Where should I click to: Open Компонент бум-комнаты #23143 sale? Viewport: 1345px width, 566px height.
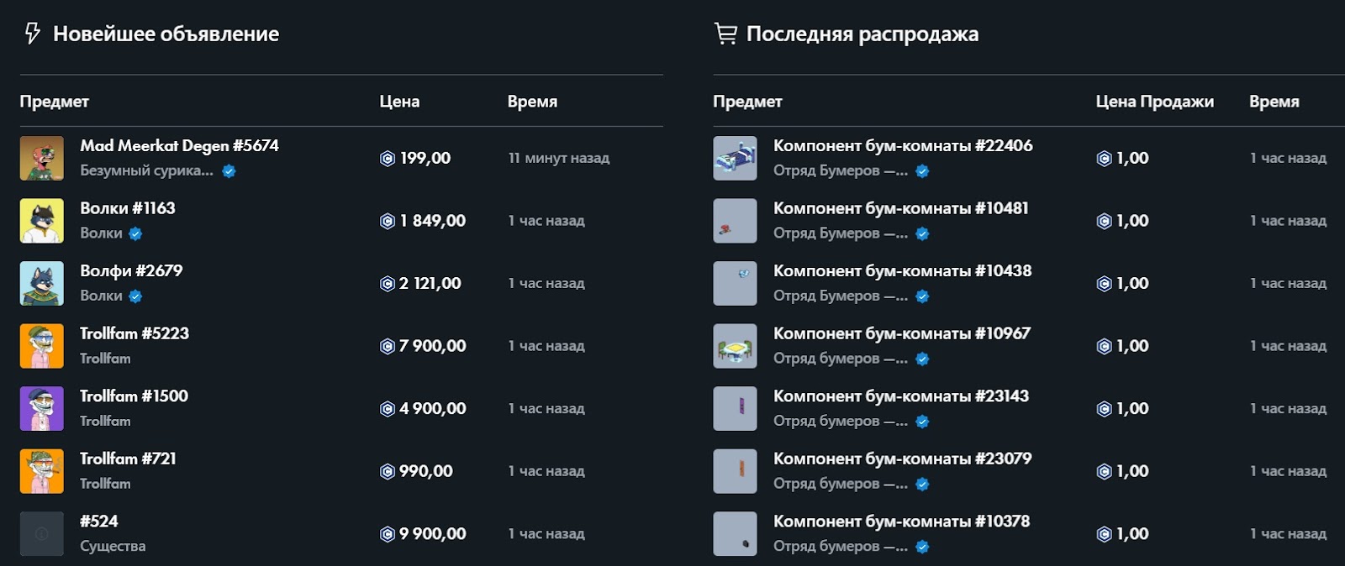(x=900, y=396)
